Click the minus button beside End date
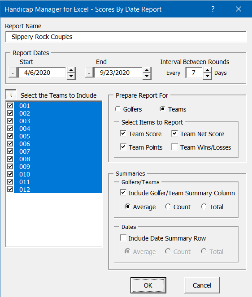This screenshot has width=252, height=297. [x=89, y=73]
